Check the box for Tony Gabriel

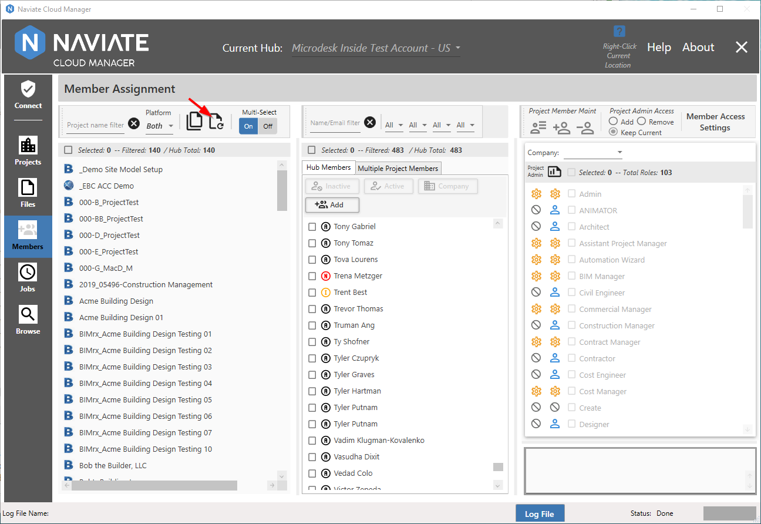[312, 227]
